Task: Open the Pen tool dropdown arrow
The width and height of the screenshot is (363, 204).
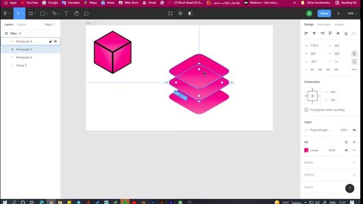Action: pos(59,14)
